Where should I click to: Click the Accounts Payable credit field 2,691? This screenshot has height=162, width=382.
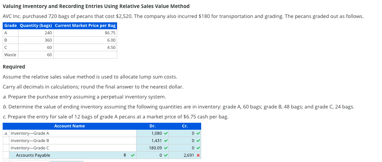click(x=185, y=155)
